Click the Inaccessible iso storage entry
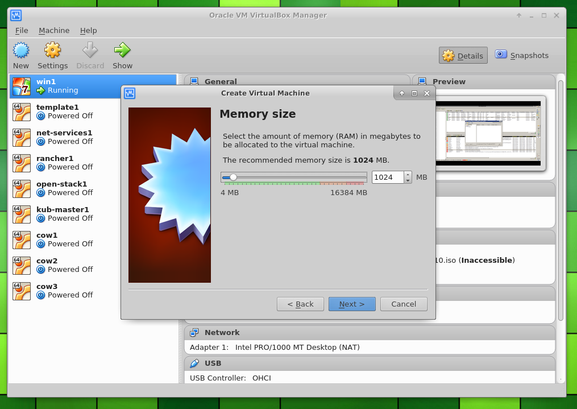Image resolution: width=577 pixels, height=409 pixels. (475, 261)
